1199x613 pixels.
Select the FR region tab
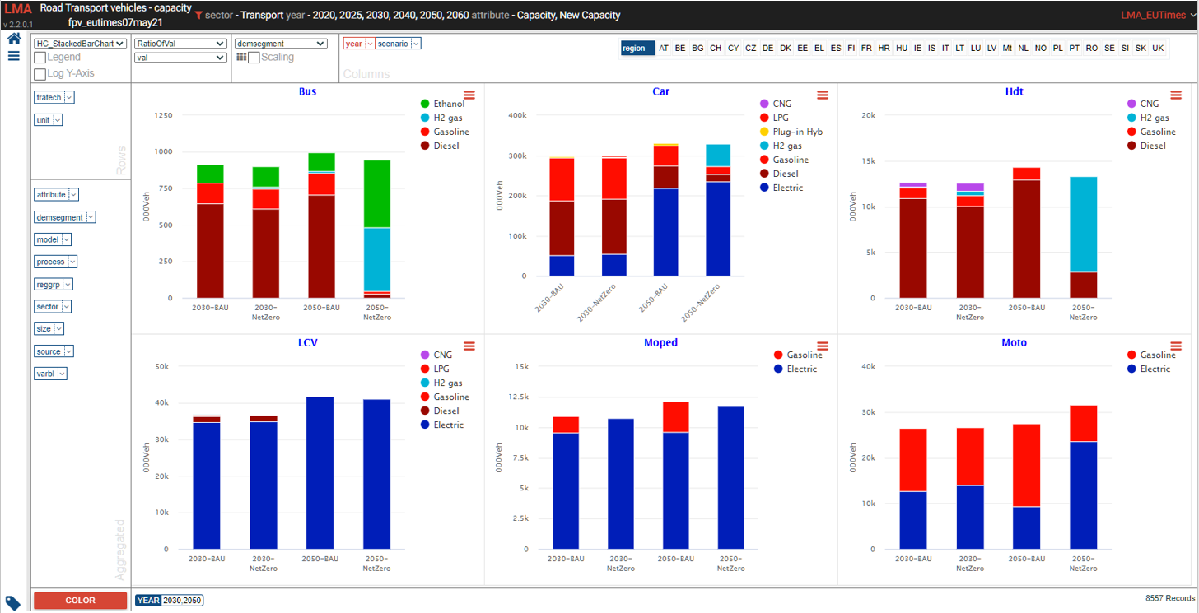pyautogui.click(x=866, y=49)
